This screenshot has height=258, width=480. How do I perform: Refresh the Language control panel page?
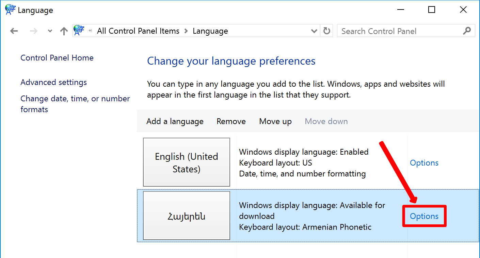[x=327, y=31]
